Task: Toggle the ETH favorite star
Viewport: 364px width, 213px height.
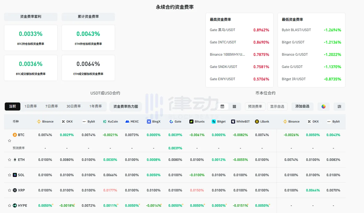Action: [10, 160]
